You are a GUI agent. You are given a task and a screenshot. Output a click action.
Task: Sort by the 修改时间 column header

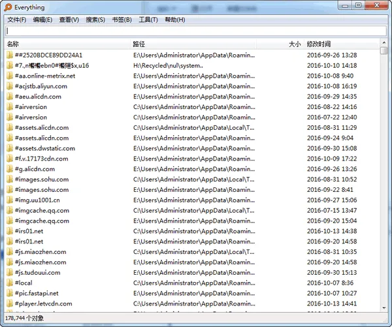coord(341,44)
